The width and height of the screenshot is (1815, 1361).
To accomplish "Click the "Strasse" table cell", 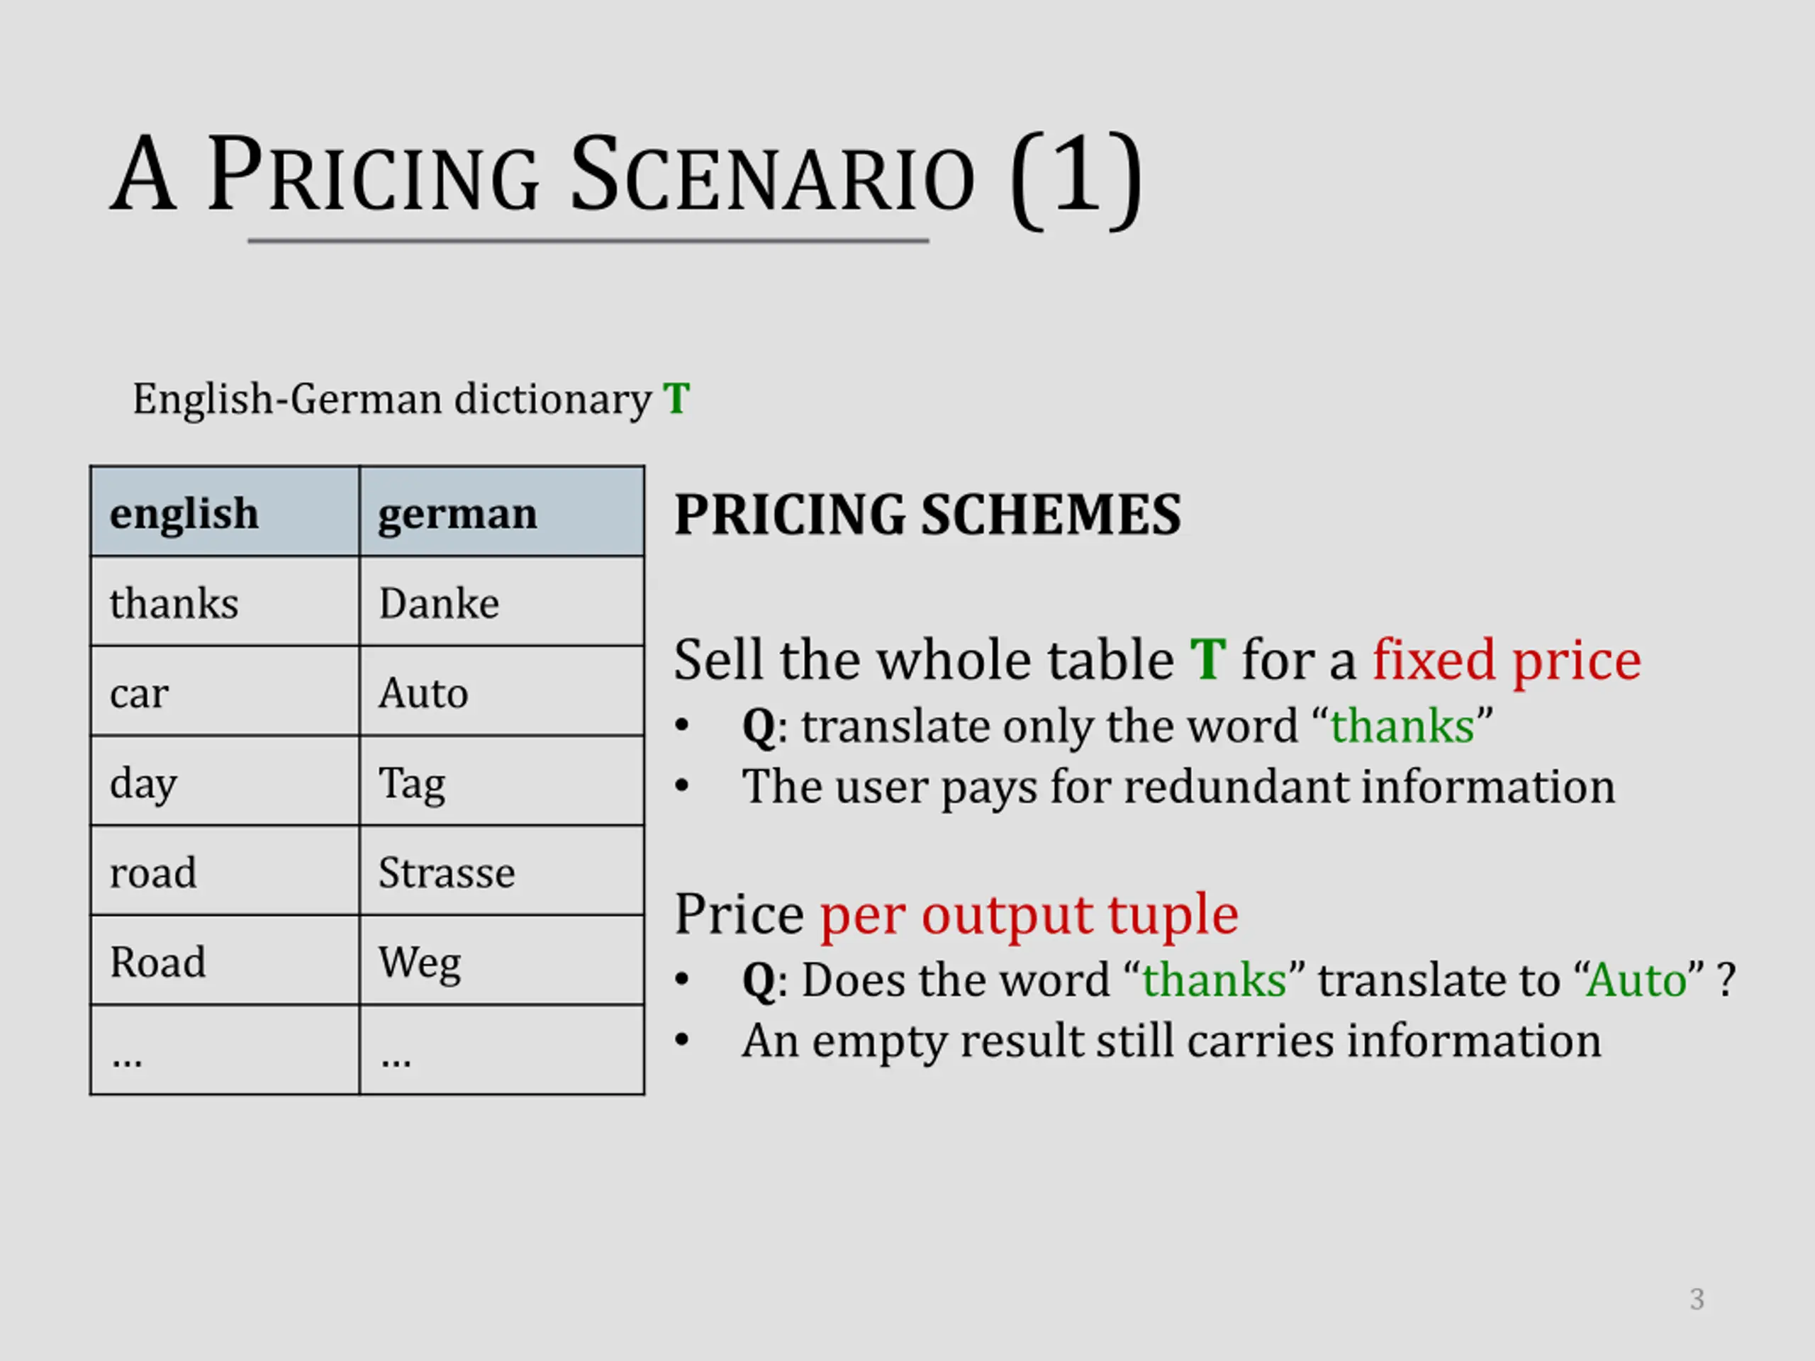I will point(502,870).
